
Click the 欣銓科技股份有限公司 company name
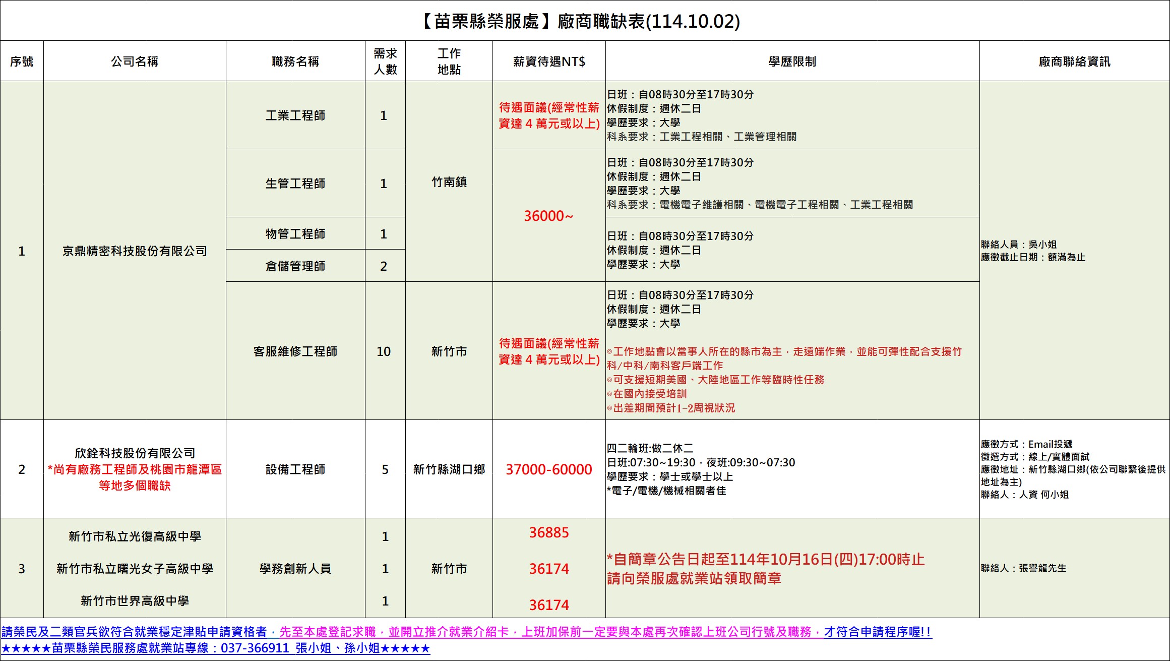[135, 453]
